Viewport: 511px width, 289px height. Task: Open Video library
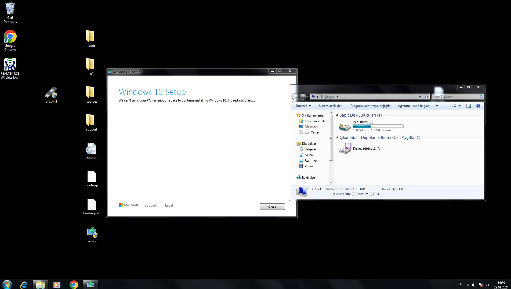[306, 166]
